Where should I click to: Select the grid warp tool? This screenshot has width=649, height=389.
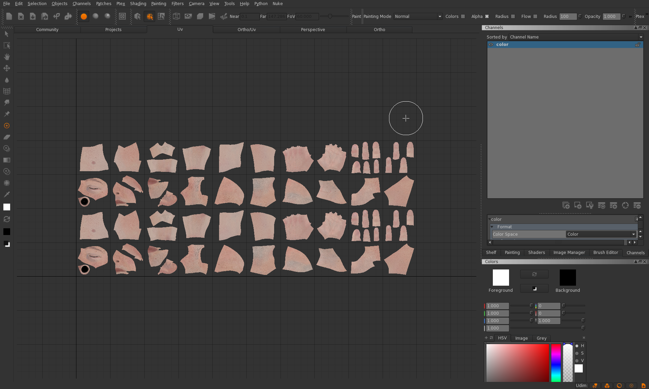[6, 91]
